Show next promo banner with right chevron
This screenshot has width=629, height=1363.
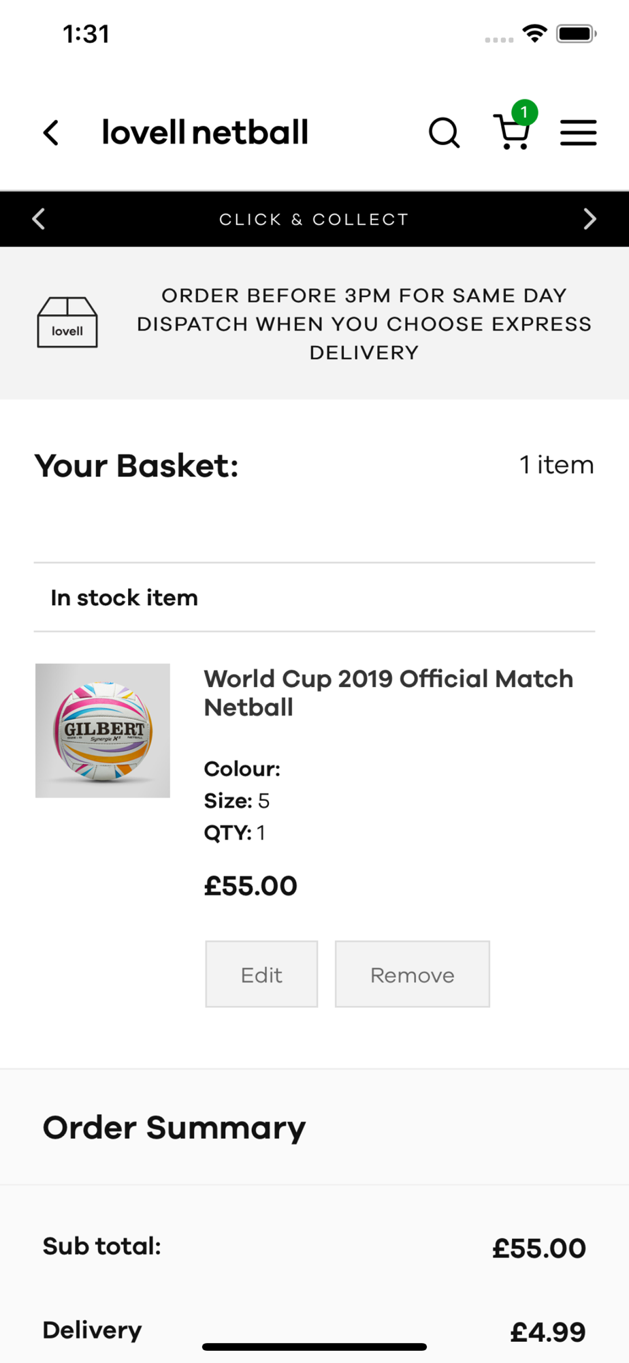[x=590, y=219]
